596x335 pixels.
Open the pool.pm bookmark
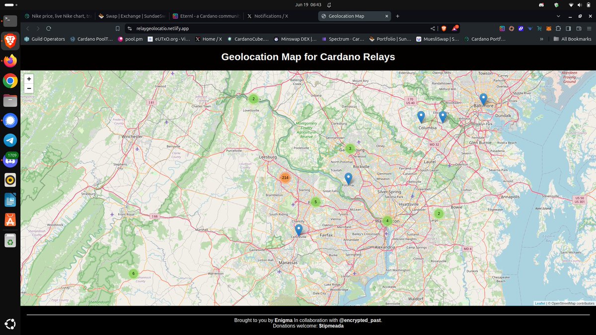(x=131, y=39)
